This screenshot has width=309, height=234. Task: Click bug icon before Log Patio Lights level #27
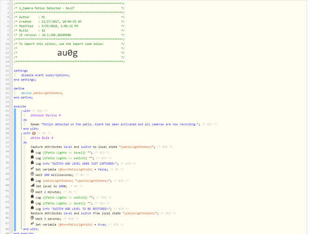tap(32, 202)
